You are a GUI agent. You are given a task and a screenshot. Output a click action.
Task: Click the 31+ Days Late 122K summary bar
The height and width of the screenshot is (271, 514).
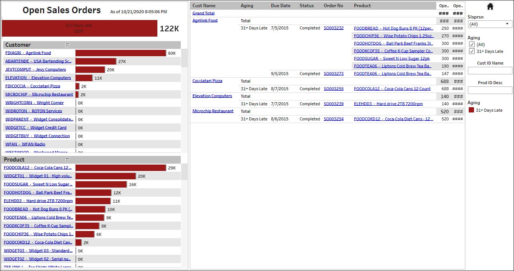(x=80, y=28)
